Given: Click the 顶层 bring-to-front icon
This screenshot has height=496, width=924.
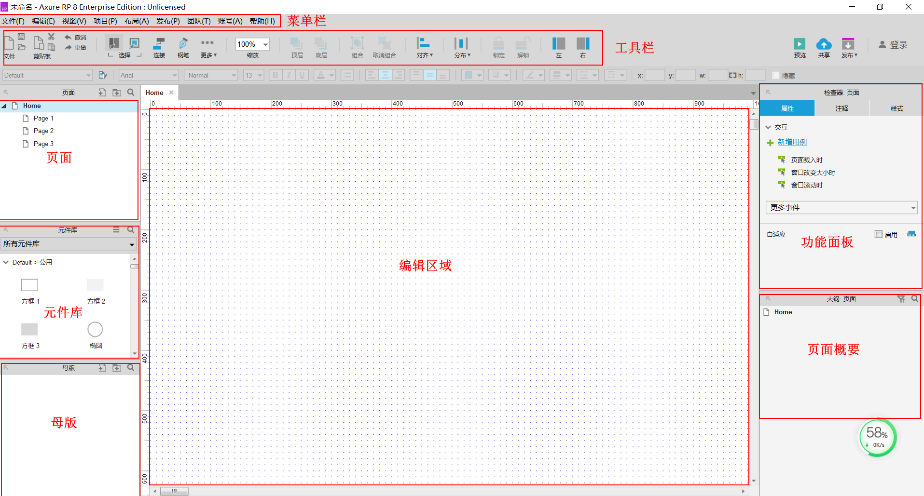Looking at the screenshot, I should (297, 43).
